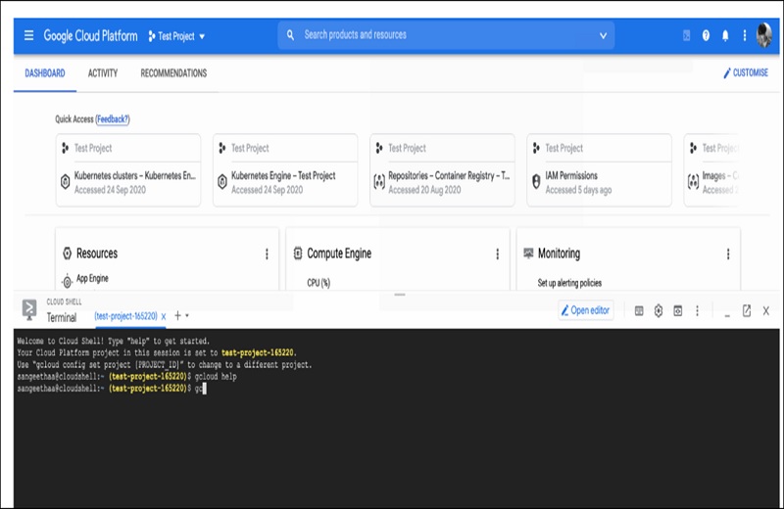Click the Open editor button
The width and height of the screenshot is (784, 509).
[586, 310]
